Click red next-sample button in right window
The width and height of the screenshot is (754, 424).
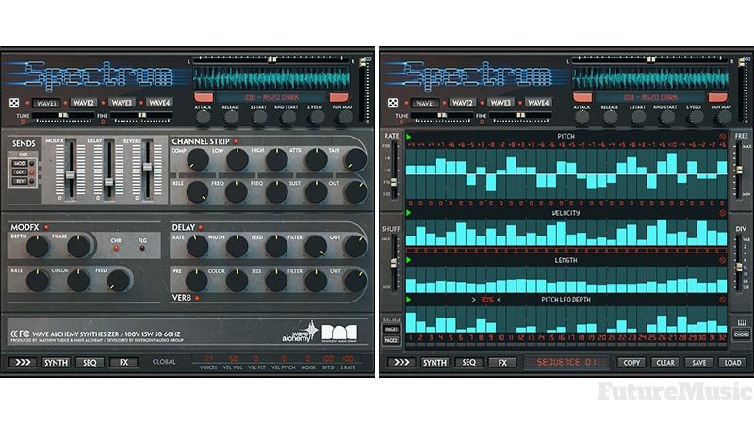tap(718, 97)
